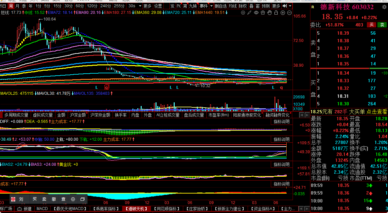Zoom in using the plus circle icon
The width and height of the screenshot is (388, 213).
pos(283,12)
